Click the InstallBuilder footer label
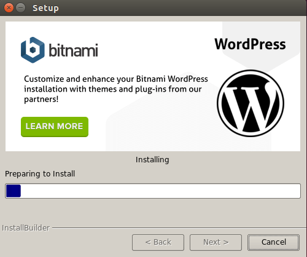The image size is (307, 257). coord(26,228)
